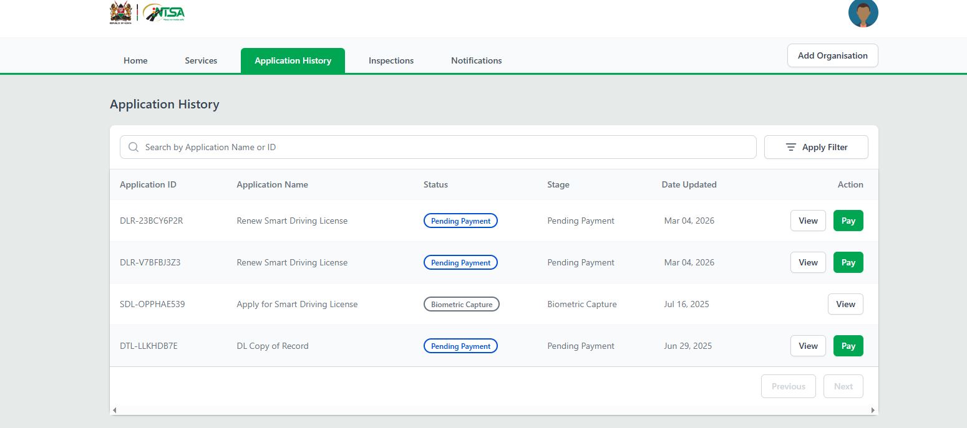Open the user profile avatar
The width and height of the screenshot is (967, 428).
pos(863,13)
